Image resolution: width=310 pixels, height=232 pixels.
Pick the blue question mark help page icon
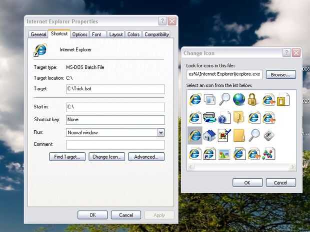click(224, 117)
